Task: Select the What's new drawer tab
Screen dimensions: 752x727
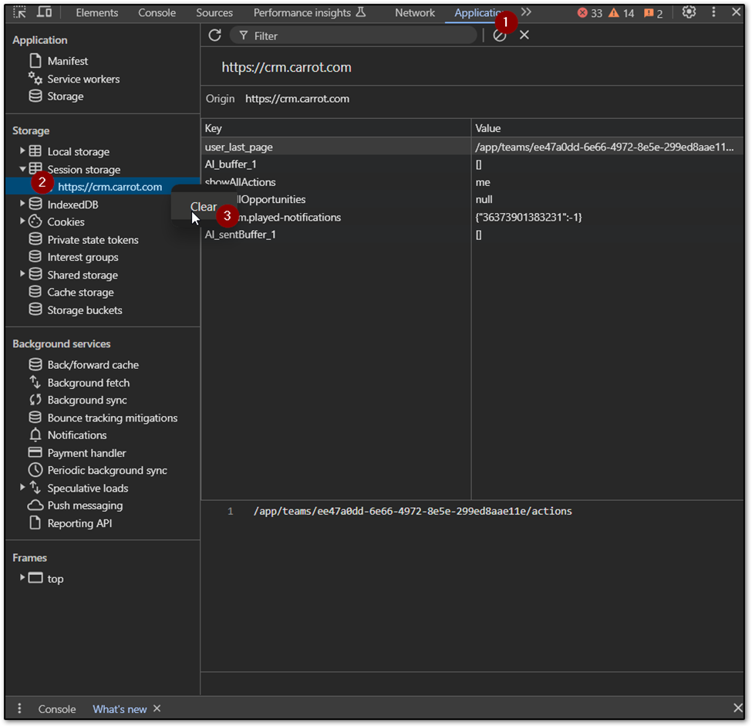Action: click(120, 708)
